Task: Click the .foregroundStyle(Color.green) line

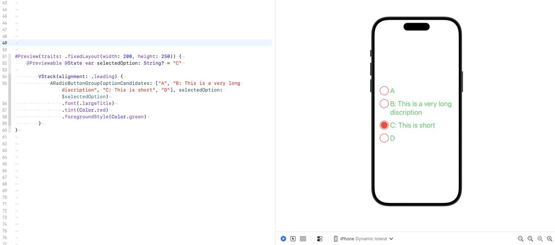Action: pos(105,117)
